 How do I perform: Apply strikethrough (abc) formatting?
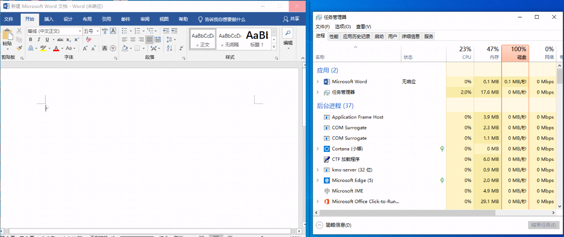60,39
